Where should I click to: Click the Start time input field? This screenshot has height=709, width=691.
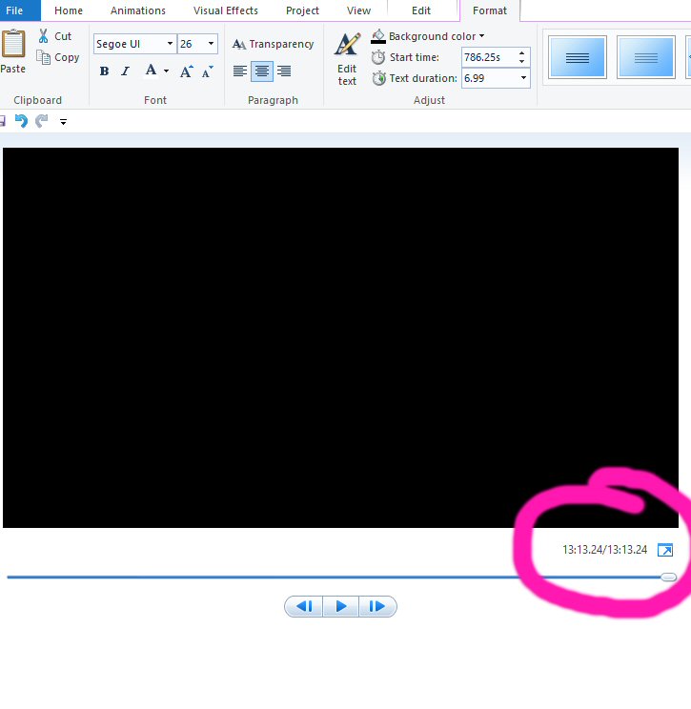pos(488,57)
